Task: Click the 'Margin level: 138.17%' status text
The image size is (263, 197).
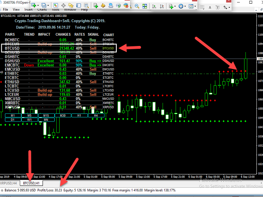Action: click(160, 190)
